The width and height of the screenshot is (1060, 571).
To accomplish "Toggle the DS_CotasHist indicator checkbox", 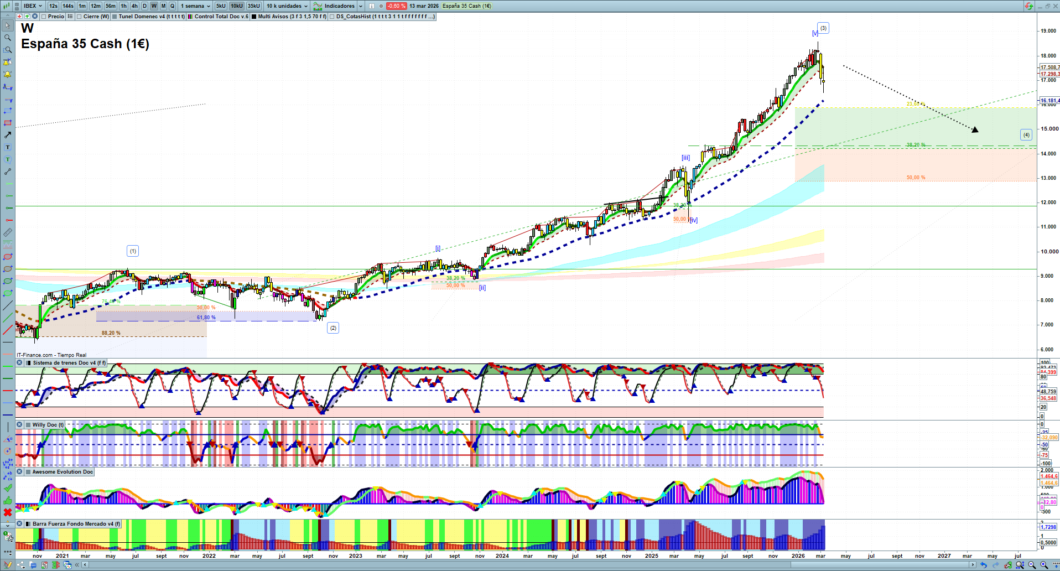I will click(332, 17).
